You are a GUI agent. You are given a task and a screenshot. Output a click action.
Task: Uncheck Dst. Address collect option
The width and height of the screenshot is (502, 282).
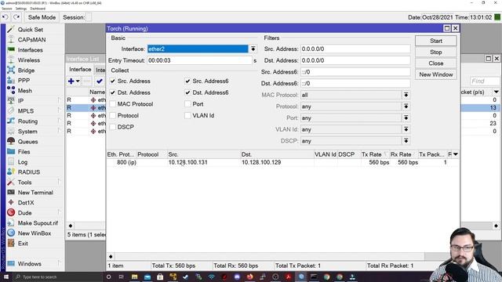point(113,92)
